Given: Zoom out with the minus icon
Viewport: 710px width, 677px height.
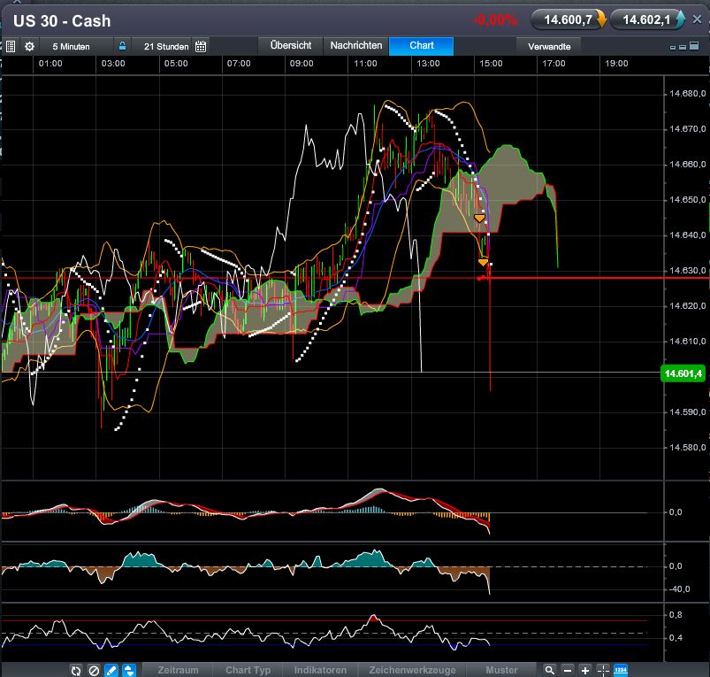Looking at the screenshot, I should [x=568, y=670].
